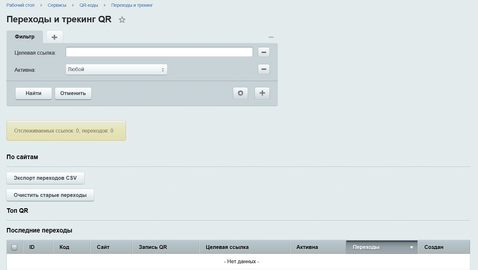Click the Топ QR section heading
Screen dimensions: 478x270
click(x=17, y=211)
